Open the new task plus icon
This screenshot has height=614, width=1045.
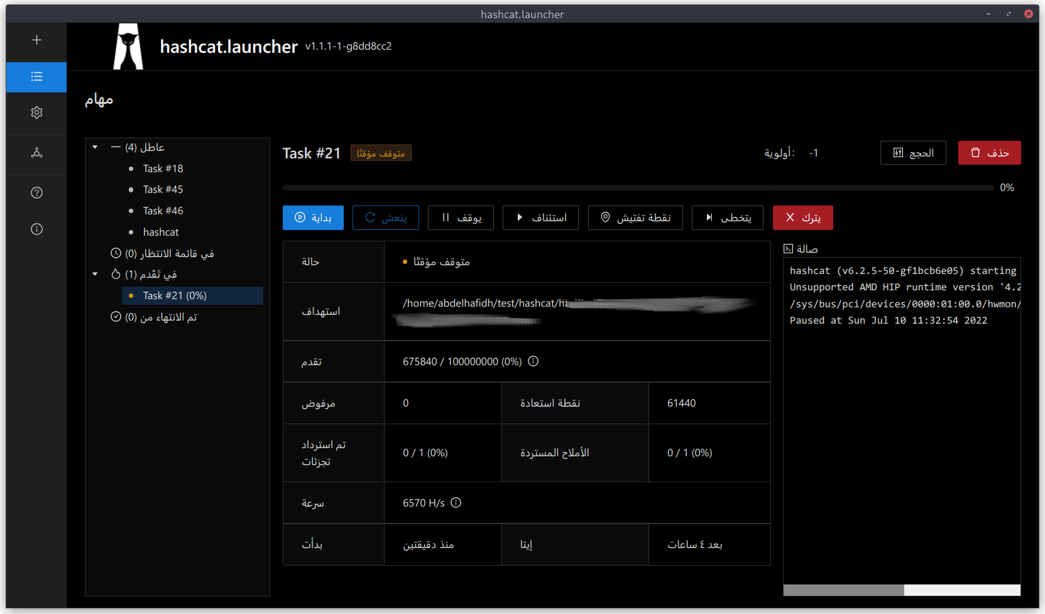(x=36, y=40)
